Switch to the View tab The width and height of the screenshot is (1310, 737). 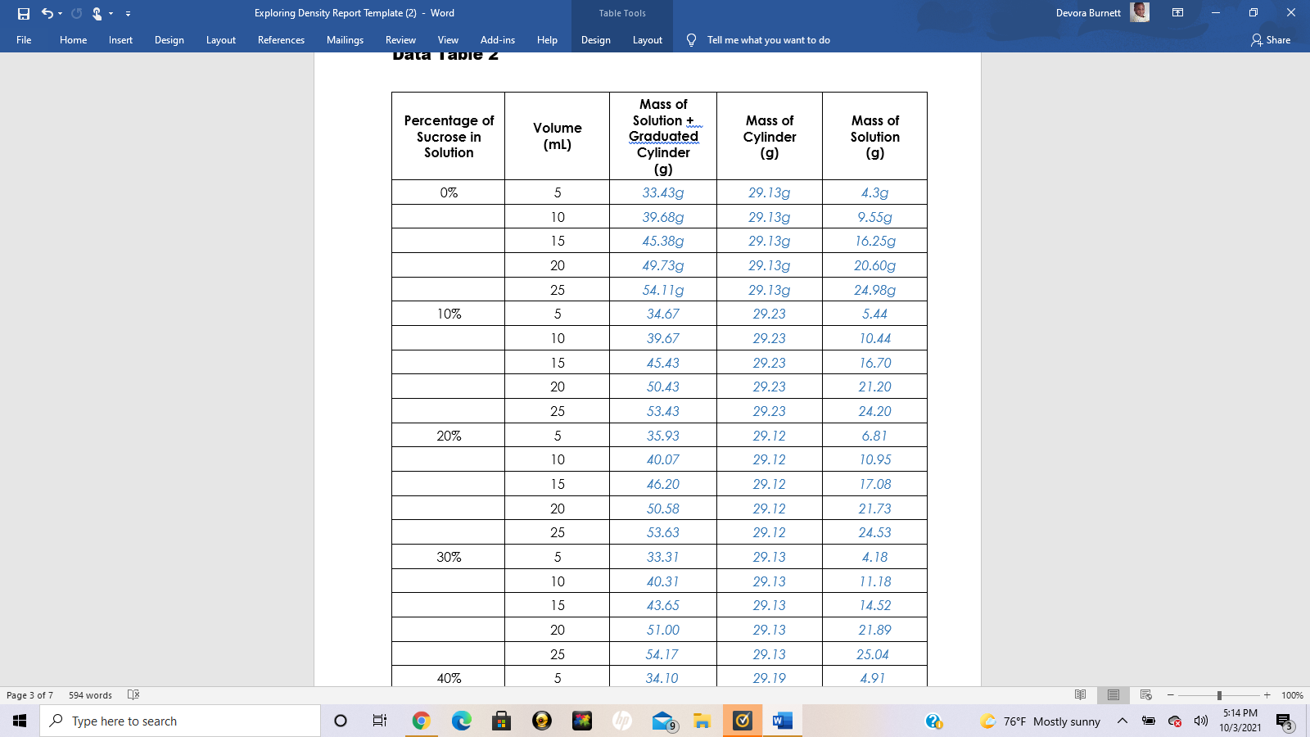[x=448, y=39]
